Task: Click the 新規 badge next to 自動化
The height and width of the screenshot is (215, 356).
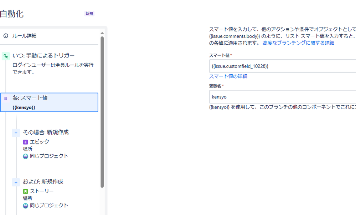Action: 89,14
